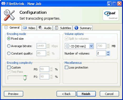The width and height of the screenshot is (123, 100).
Task: Open the Subtitles tab
Action: 63,28
